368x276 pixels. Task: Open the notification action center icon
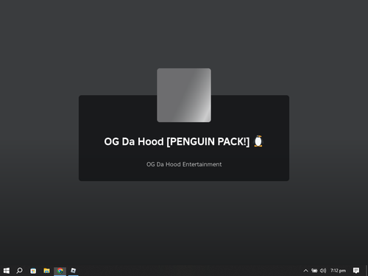356,270
